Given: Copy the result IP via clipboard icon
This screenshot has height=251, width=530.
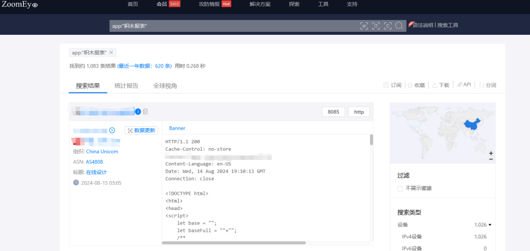Looking at the screenshot, I should point(145,112).
